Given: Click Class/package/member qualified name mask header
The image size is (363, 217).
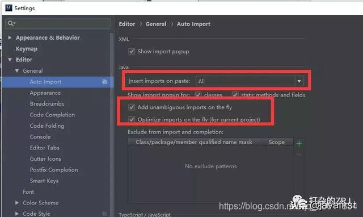Looking at the screenshot, I should (x=194, y=142).
